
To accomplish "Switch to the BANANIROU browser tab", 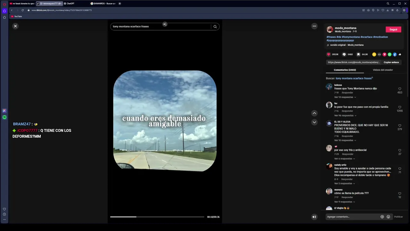I will 103,4.
